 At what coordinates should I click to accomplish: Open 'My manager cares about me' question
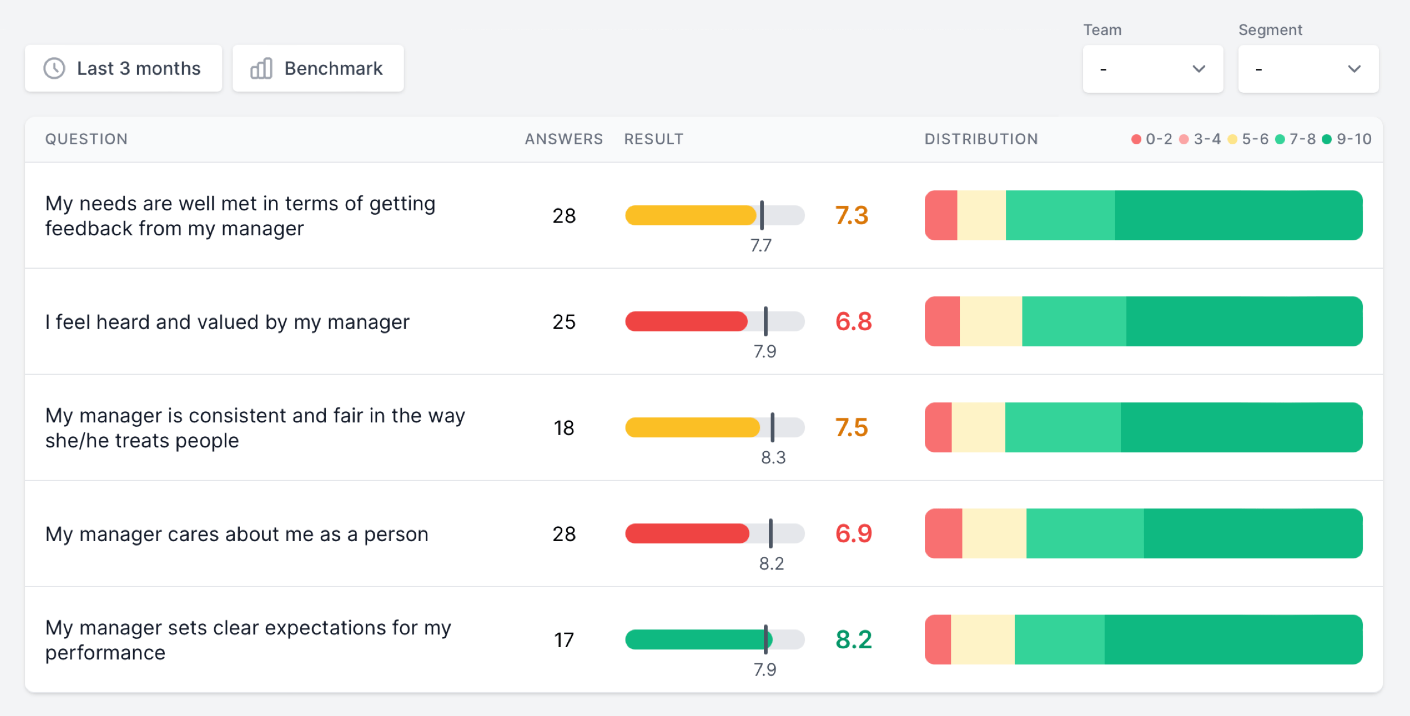coord(237,534)
